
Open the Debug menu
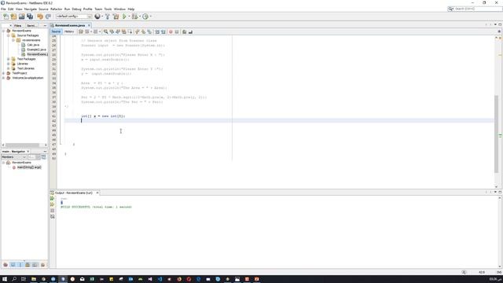click(x=76, y=9)
